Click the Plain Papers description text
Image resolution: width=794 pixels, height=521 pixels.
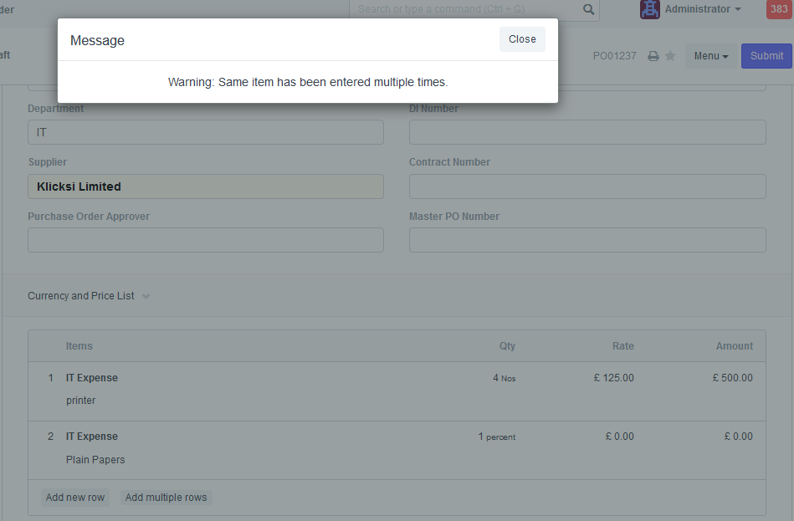(95, 460)
